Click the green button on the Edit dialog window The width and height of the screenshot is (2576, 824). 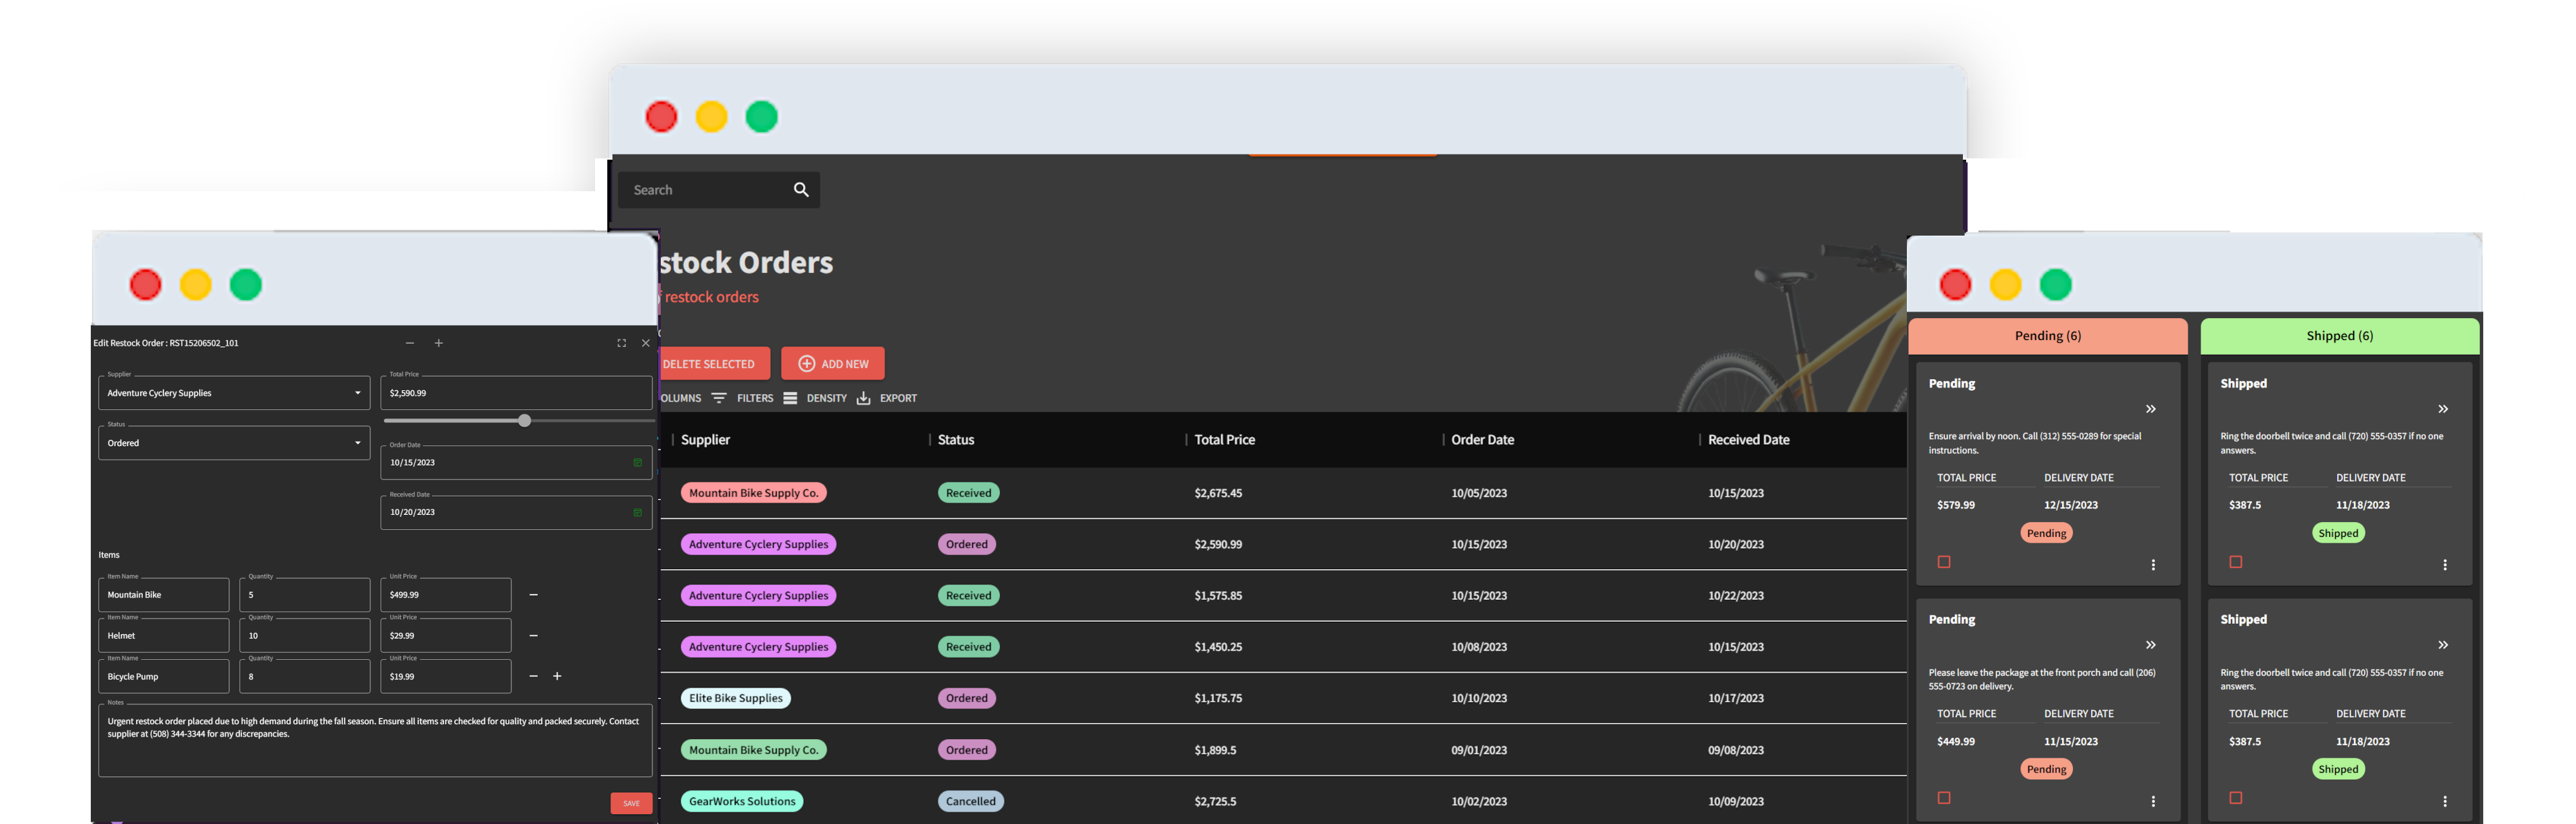tap(246, 285)
